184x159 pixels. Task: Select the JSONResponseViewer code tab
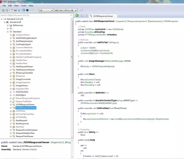coord(103,16)
